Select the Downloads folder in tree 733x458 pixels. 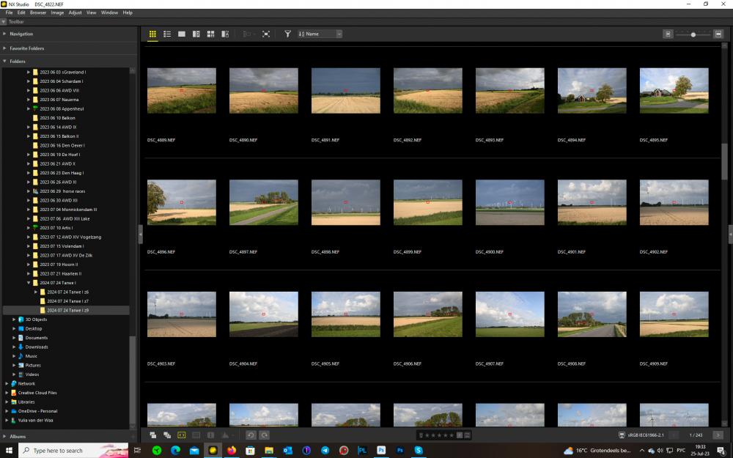point(37,347)
